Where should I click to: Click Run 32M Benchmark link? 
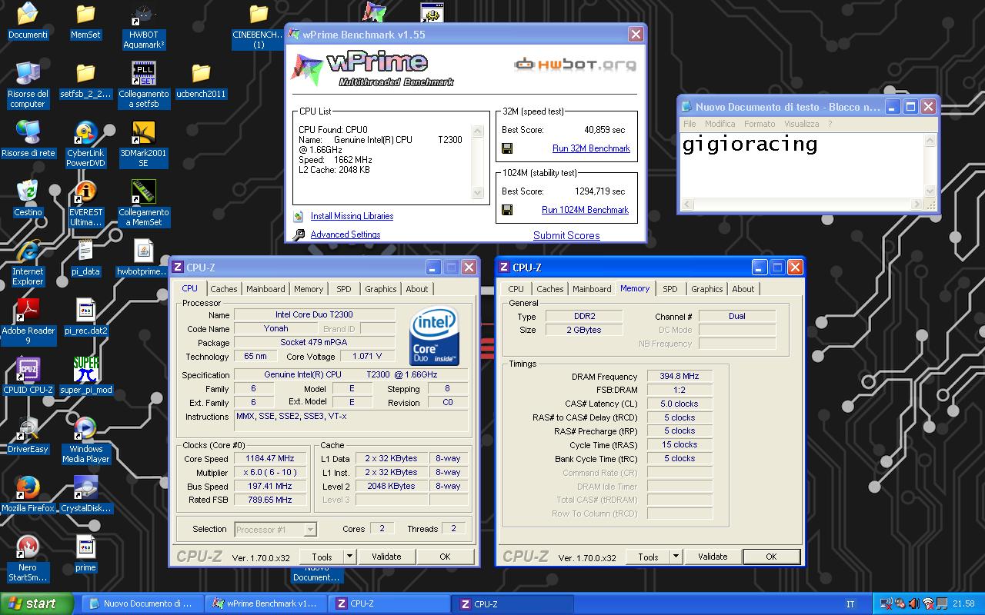coord(591,148)
